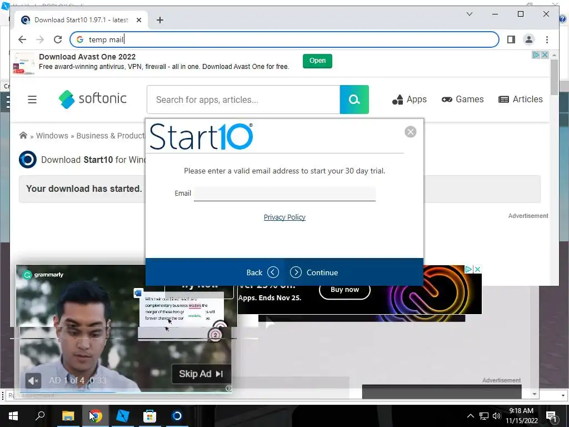Open Chrome side panel

click(511, 39)
